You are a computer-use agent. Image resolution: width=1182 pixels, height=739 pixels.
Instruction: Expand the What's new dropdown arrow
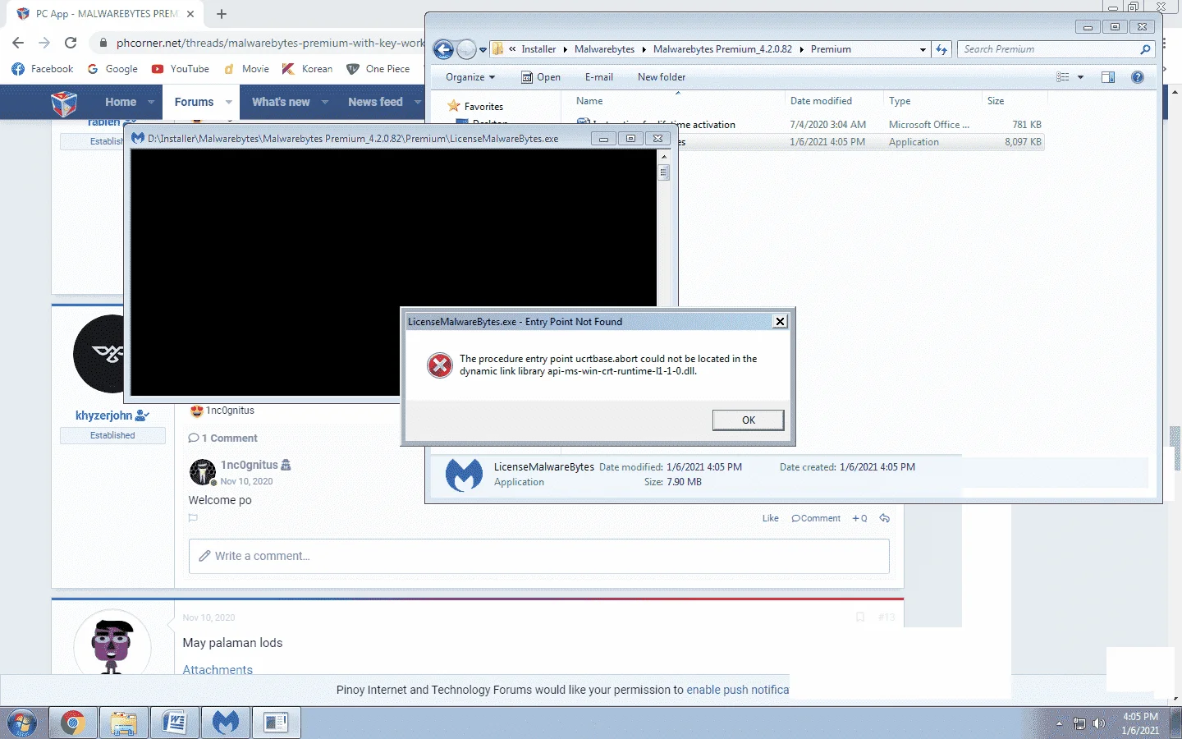point(325,102)
